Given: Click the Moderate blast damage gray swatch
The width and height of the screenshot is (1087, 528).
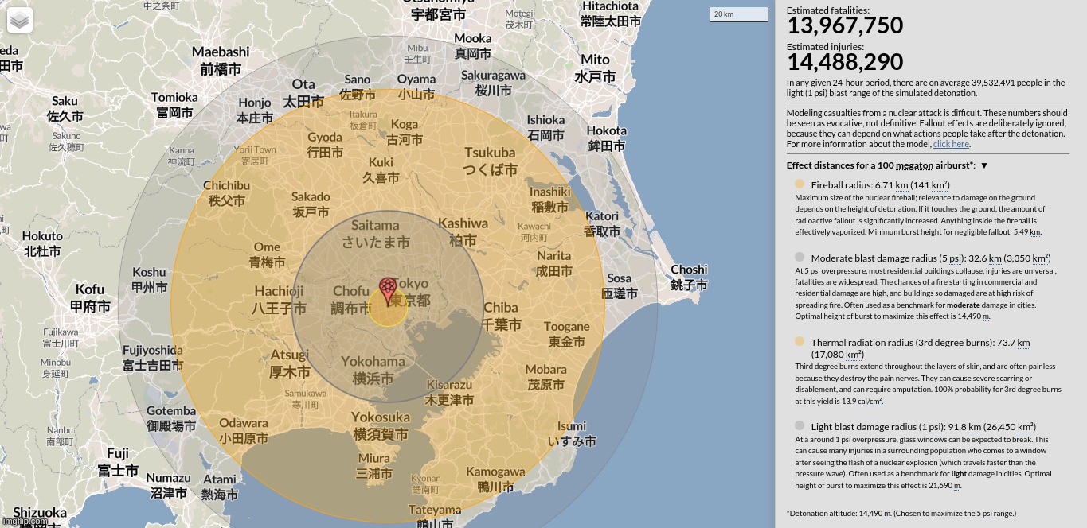Looking at the screenshot, I should tap(800, 258).
